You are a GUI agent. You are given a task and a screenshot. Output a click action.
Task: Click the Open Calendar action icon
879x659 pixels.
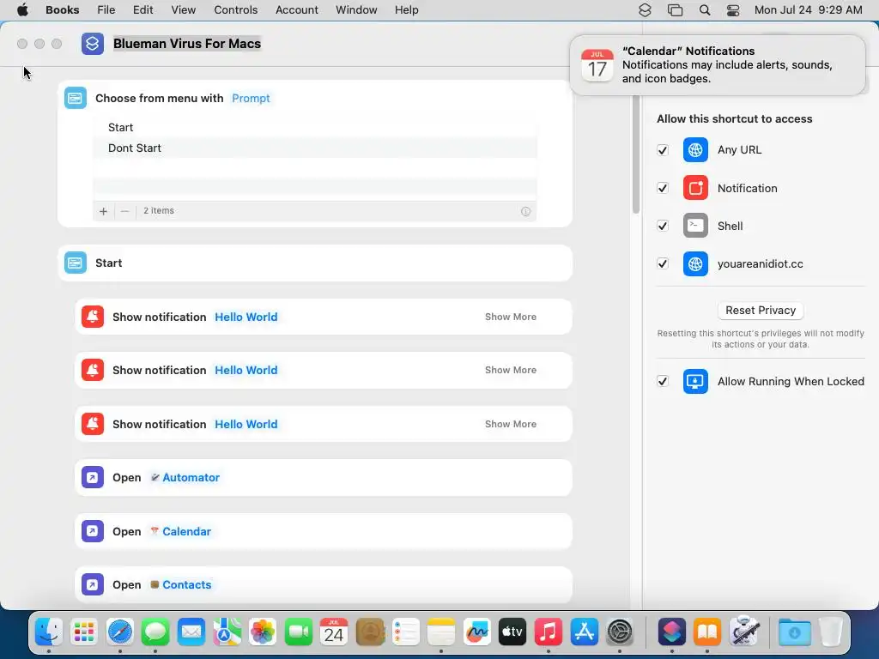point(93,531)
